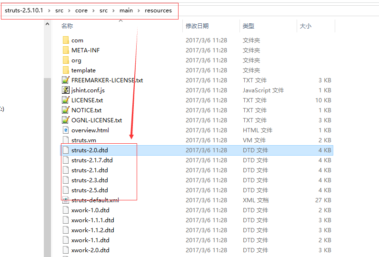Screen dimensions: 379x257
Task: Expand the chevron after struts-2.5.10.1 breadcrumb
Action: [49, 10]
